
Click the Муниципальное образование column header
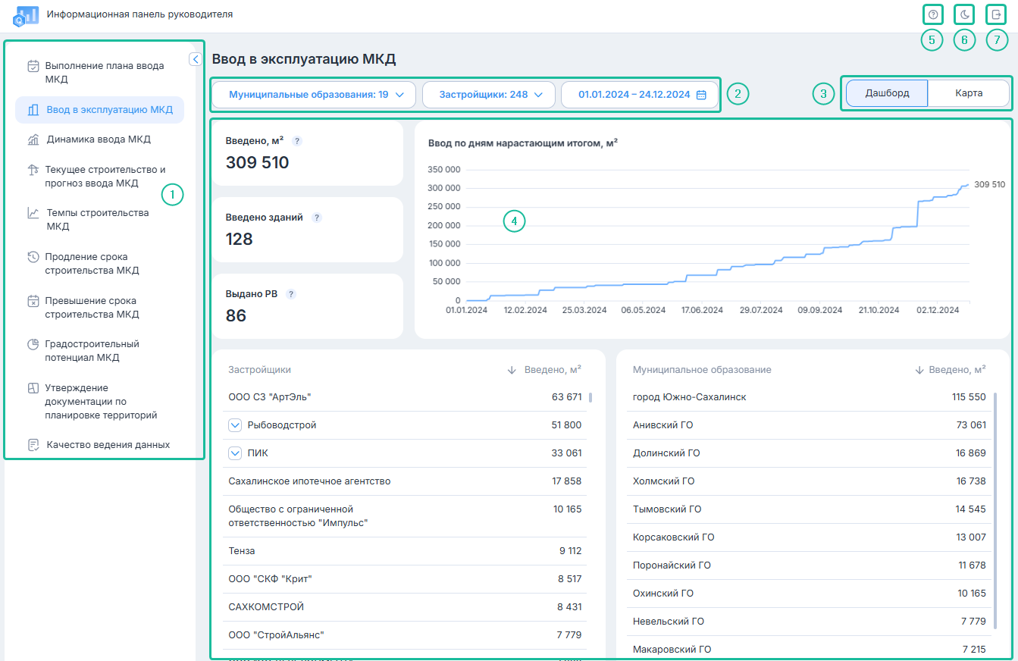[x=702, y=370]
